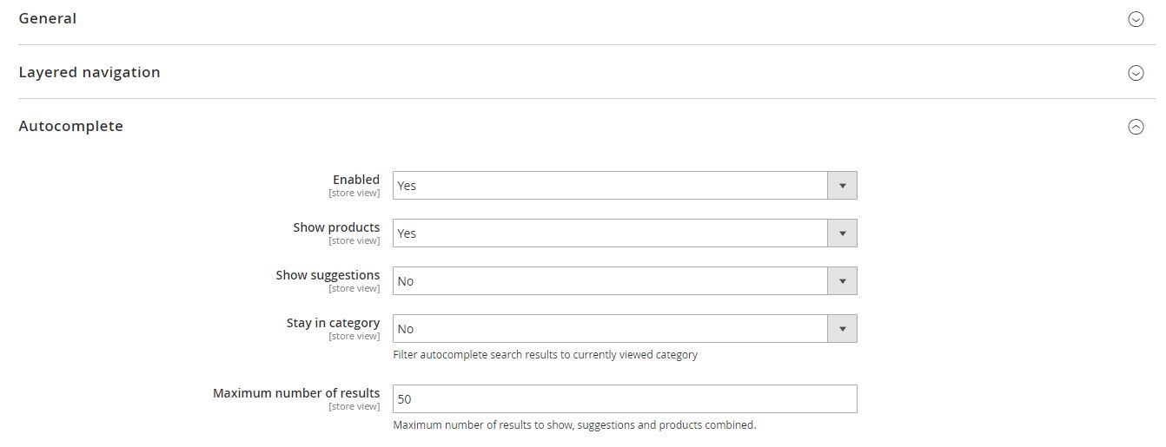The image size is (1166, 447).
Task: Click the Stay in category label
Action: click(x=333, y=323)
